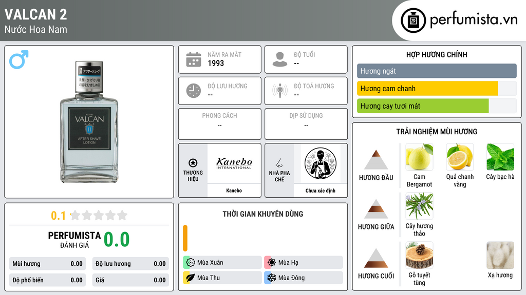Click the Giá 0.00 score row

(130, 280)
